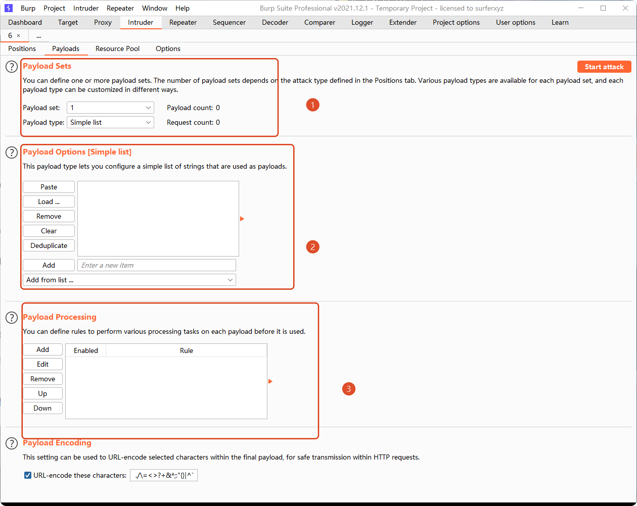Screen dimensions: 637x506
Task: Click the Edit rule button
Action: [x=42, y=364]
